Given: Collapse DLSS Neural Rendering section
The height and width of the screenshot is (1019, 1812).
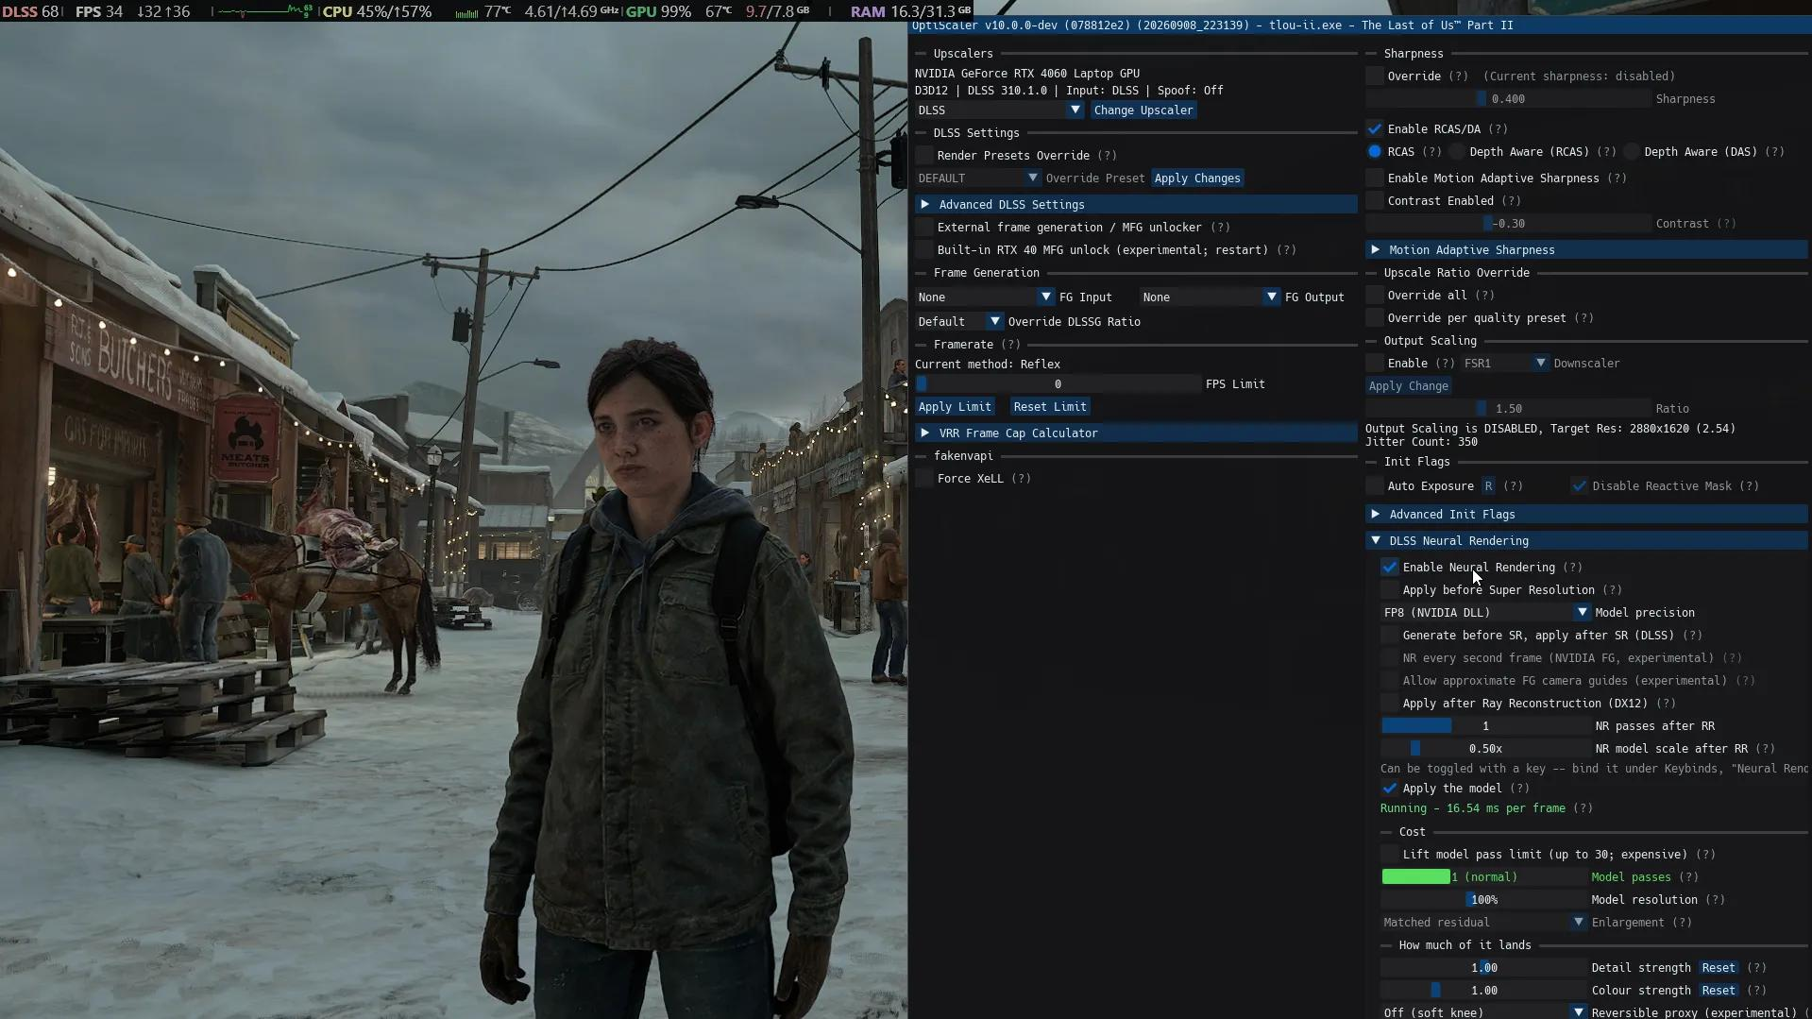Looking at the screenshot, I should click(1586, 541).
